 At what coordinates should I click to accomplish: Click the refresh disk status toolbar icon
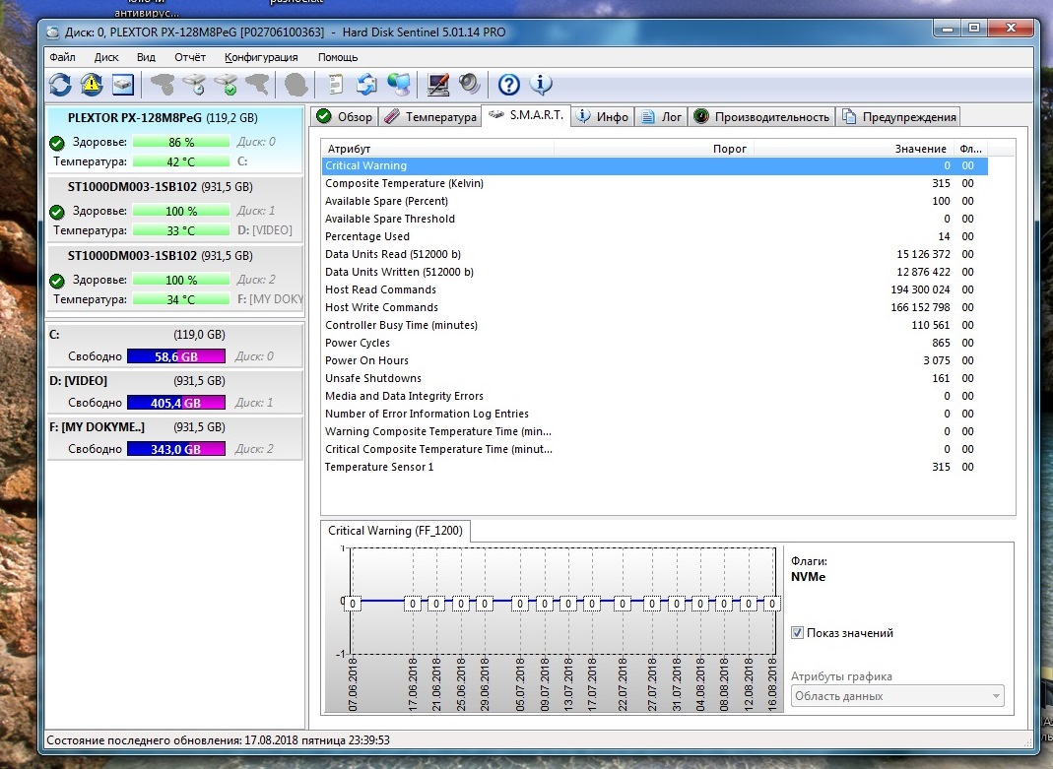point(60,85)
